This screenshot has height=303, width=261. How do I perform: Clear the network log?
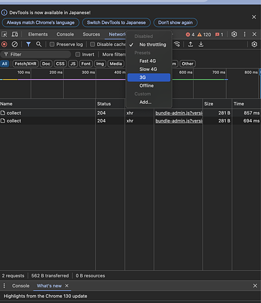pyautogui.click(x=15, y=45)
